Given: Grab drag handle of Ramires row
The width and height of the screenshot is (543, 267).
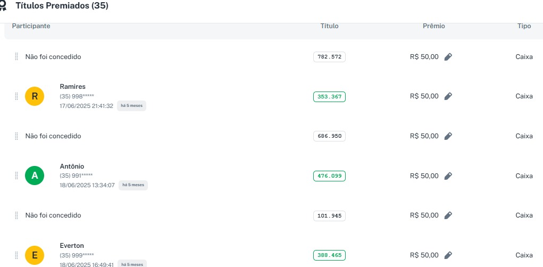Looking at the screenshot, I should 16,96.
